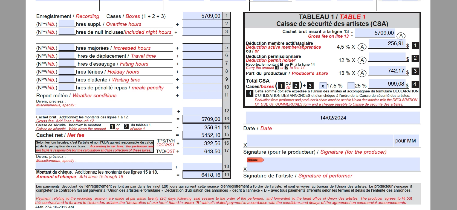Click the 'AMK 27A 10-2012 4M' form code
The height and width of the screenshot is (210, 457).
coord(54,207)
